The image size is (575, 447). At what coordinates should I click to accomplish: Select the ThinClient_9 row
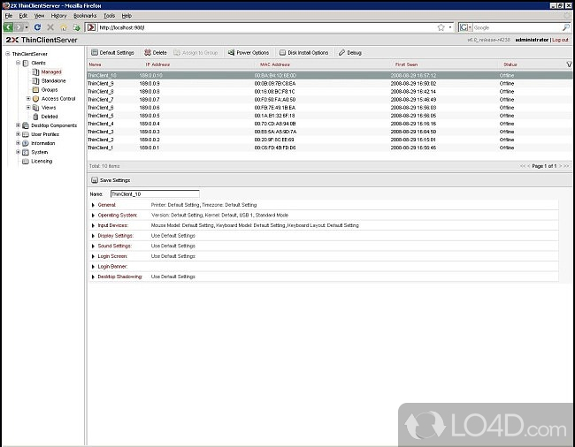coord(330,83)
